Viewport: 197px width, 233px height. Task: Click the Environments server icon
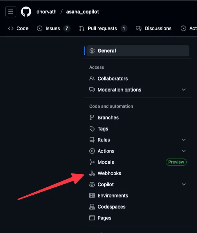click(92, 195)
